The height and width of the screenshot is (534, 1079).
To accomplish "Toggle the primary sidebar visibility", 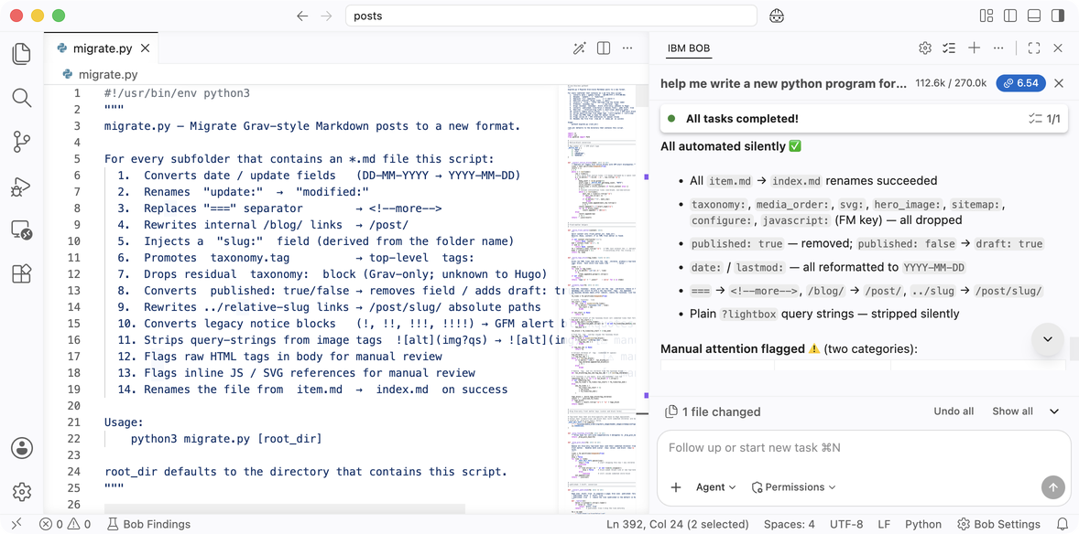I will [x=1010, y=16].
